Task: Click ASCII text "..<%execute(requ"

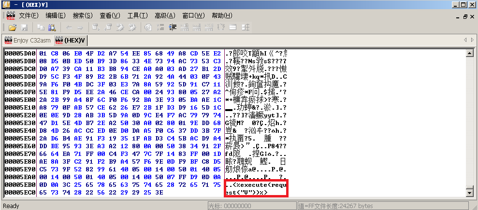Action: (256, 185)
